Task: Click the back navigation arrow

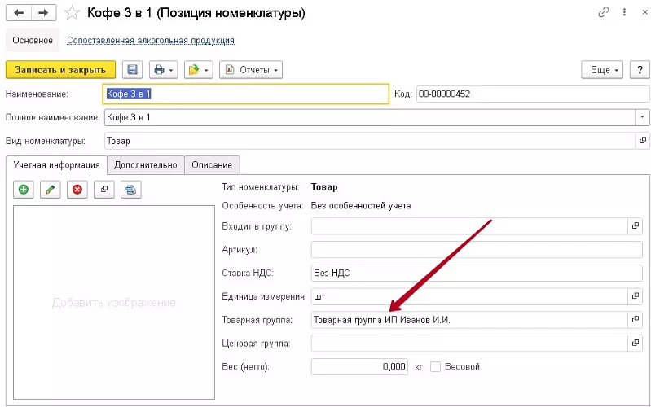Action: [x=20, y=13]
